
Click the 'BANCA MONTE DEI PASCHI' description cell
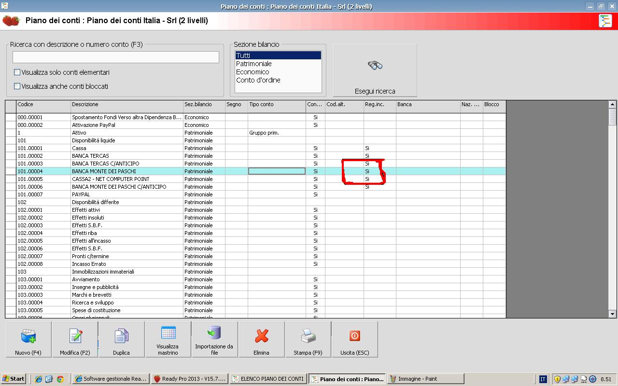tap(127, 171)
